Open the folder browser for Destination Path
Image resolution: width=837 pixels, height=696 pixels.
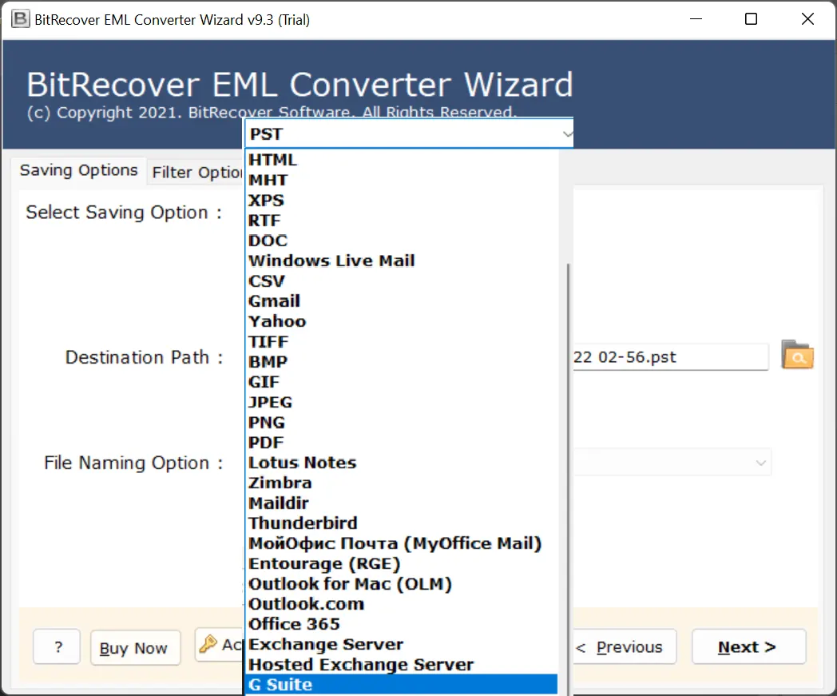797,357
